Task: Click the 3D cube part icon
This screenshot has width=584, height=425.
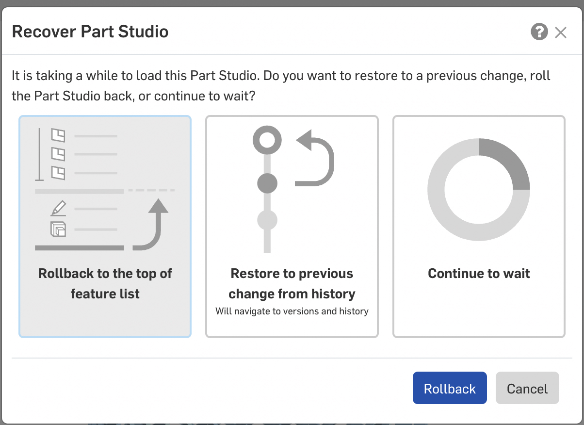Action: [58, 229]
